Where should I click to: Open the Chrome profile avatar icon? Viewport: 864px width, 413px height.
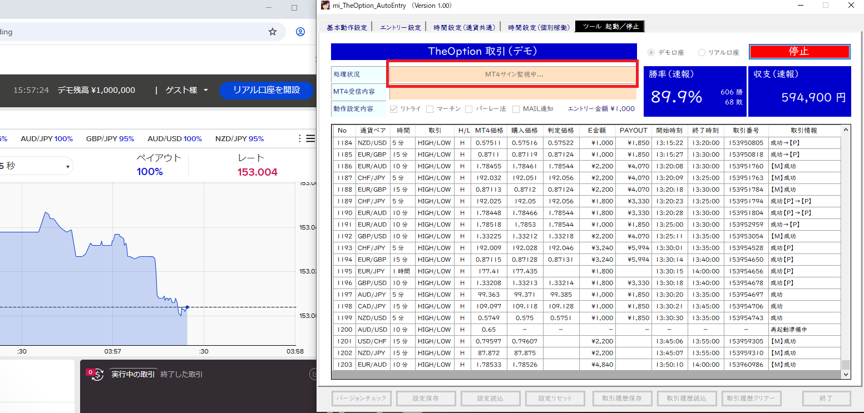pyautogui.click(x=300, y=32)
